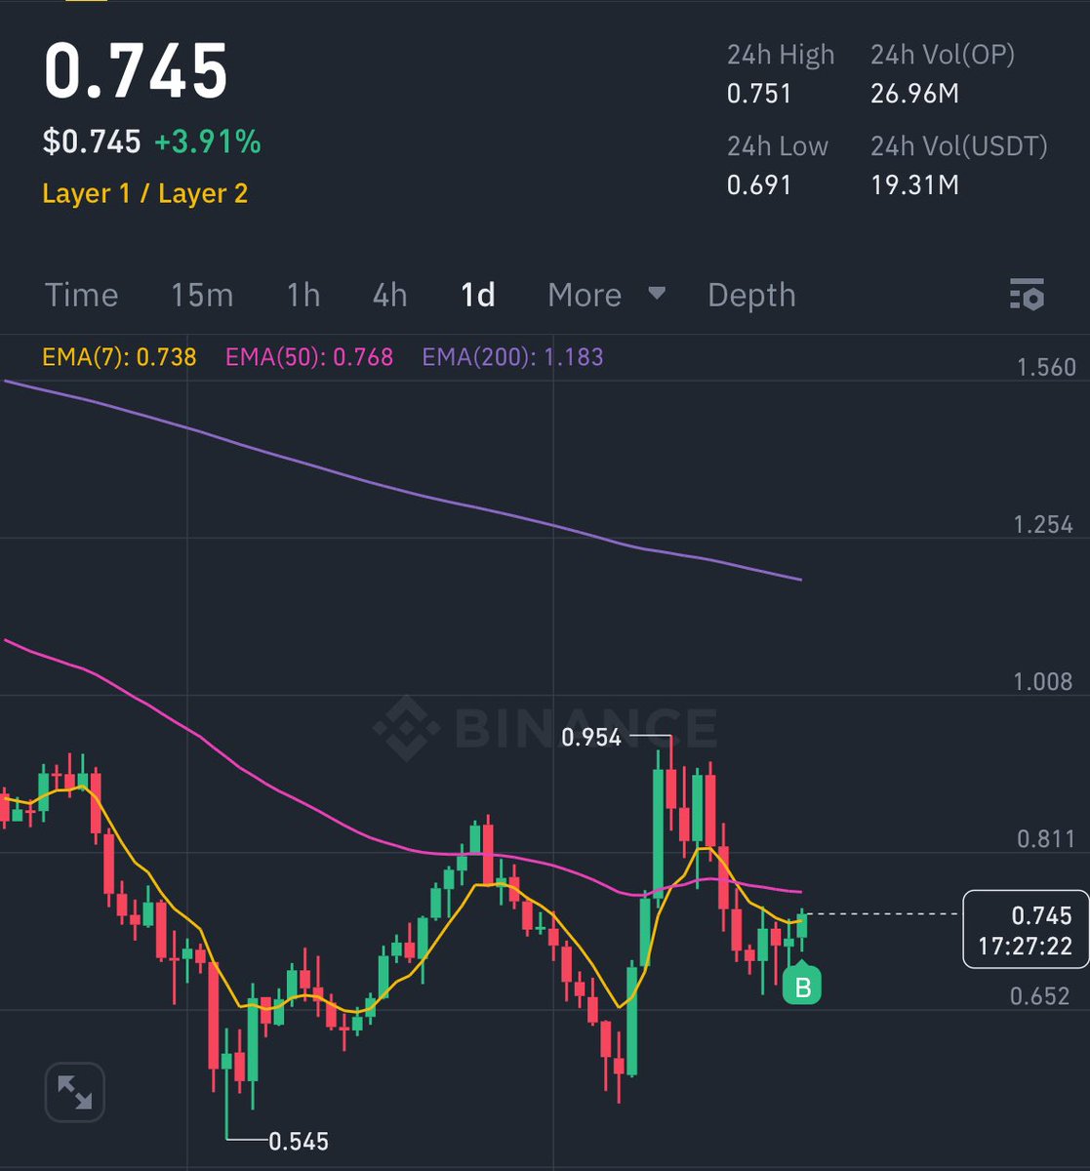The width and height of the screenshot is (1090, 1171).
Task: Click the large 0.745 price heading
Action: pyautogui.click(x=135, y=70)
